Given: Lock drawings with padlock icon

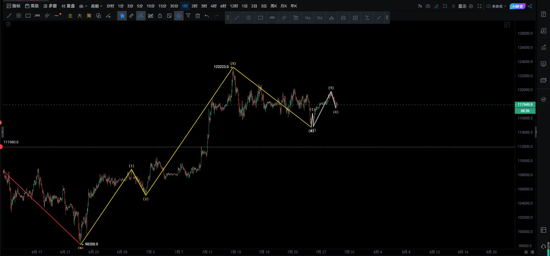Looking at the screenshot, I should coord(160,16).
